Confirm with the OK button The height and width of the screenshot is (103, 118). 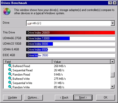105,98
